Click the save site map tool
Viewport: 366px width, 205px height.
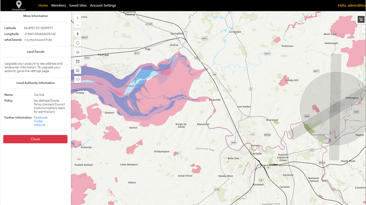click(x=78, y=71)
